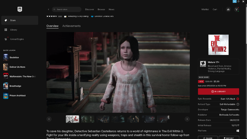Open the Store sidebar section
The image size is (247, 139).
tap(20, 20)
